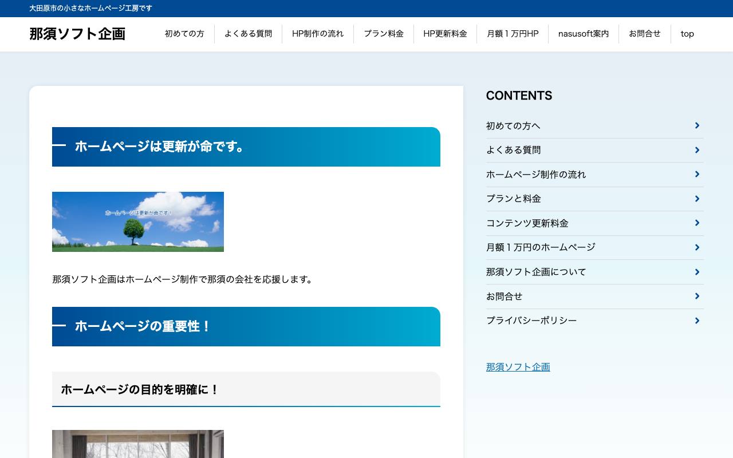Click chevron arrow beside ホームページ制作の流れ
This screenshot has height=458, width=733.
coord(697,174)
